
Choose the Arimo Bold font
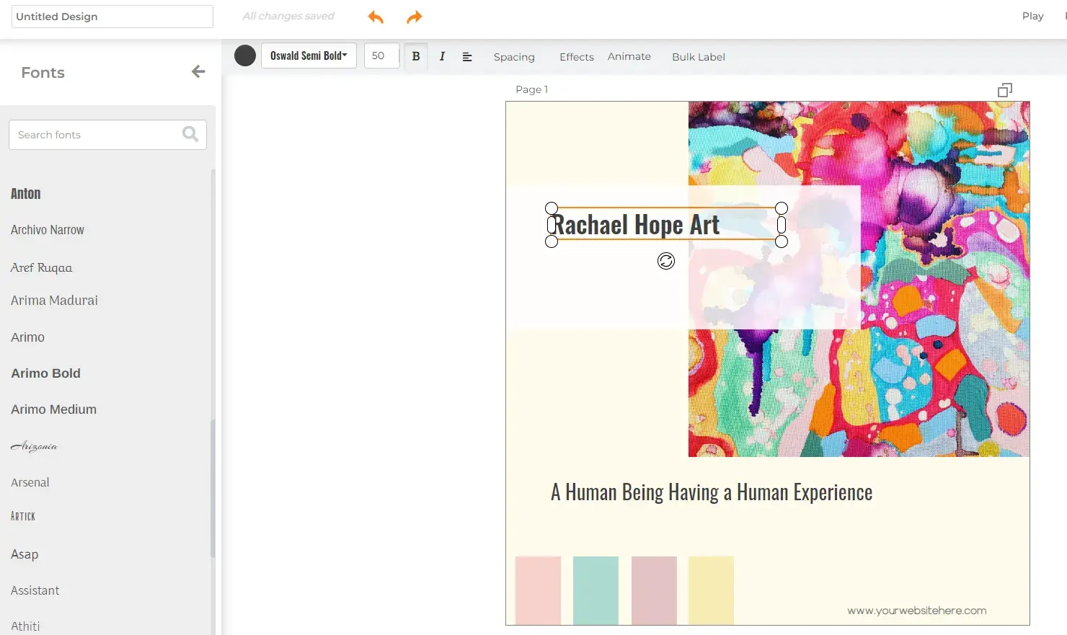(45, 373)
